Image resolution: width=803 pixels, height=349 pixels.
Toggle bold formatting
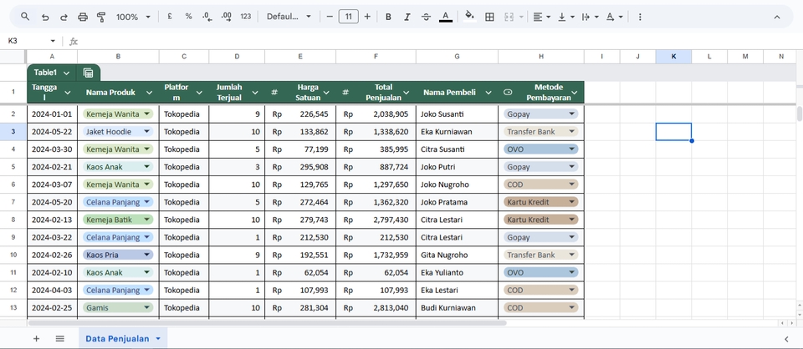pyautogui.click(x=388, y=17)
